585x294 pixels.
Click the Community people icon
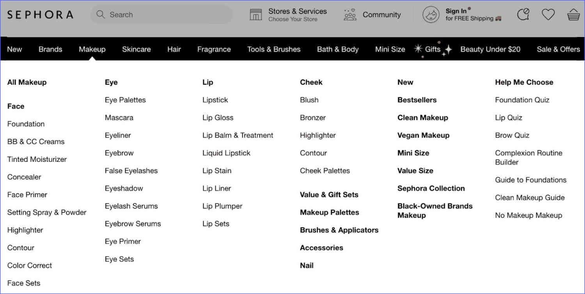tap(350, 14)
